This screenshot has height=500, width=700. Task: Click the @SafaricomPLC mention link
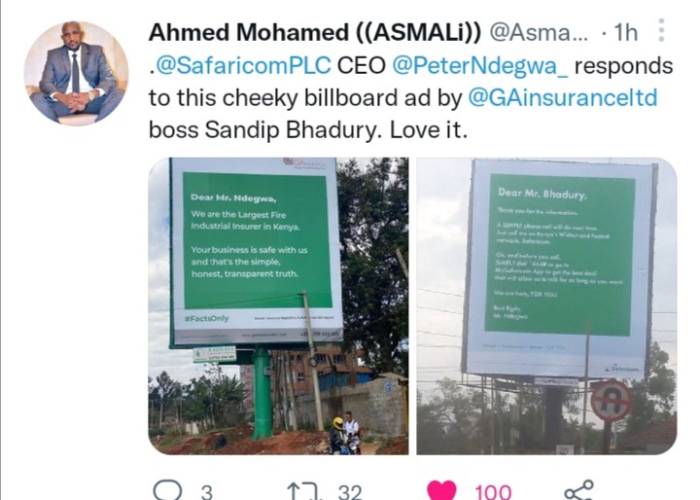(243, 66)
